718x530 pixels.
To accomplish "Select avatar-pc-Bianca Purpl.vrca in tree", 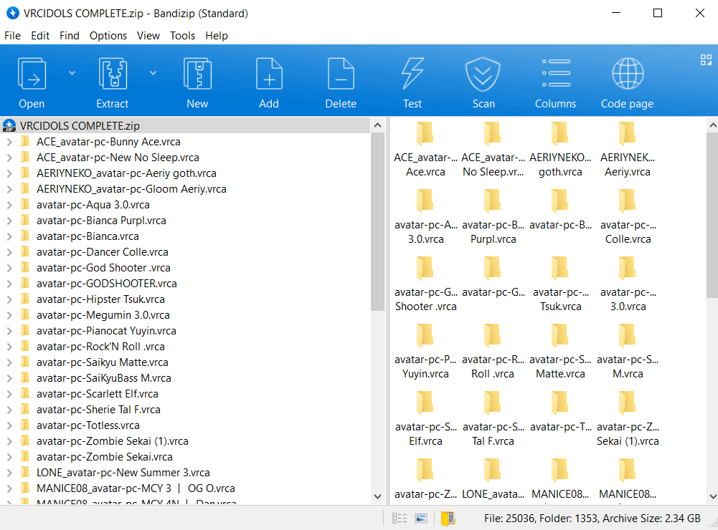I will [101, 221].
